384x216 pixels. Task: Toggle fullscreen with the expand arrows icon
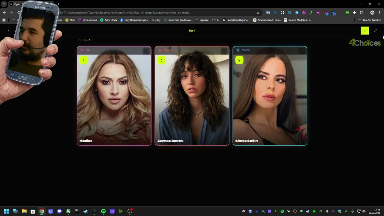coord(375,31)
